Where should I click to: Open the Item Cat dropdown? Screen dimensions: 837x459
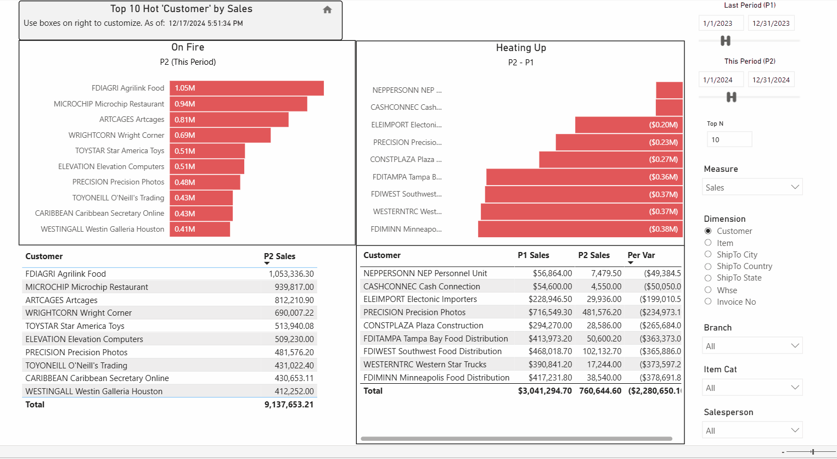752,388
